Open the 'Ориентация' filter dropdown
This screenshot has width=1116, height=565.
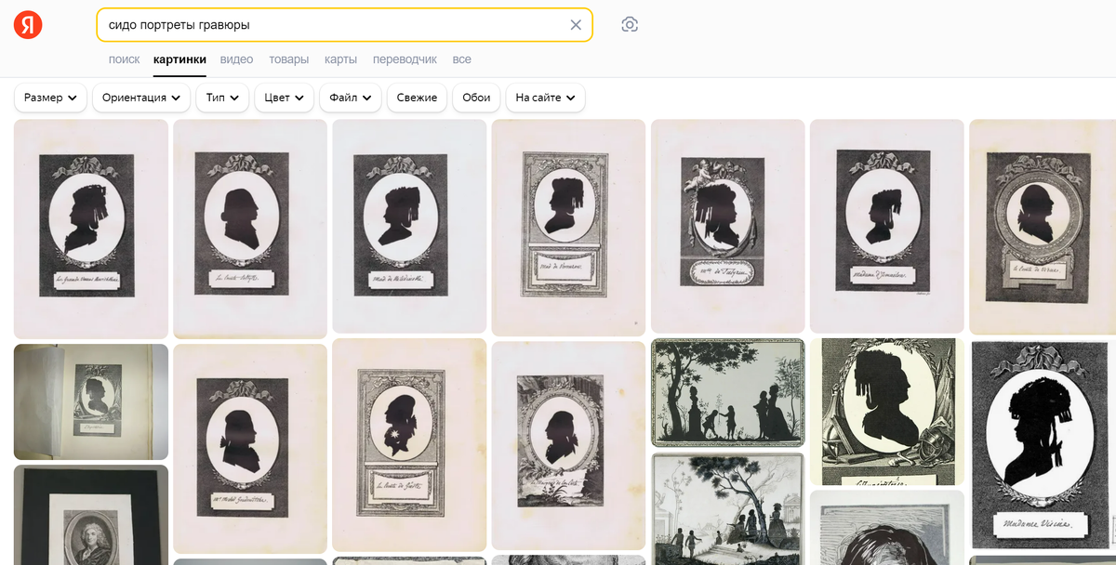pyautogui.click(x=141, y=98)
